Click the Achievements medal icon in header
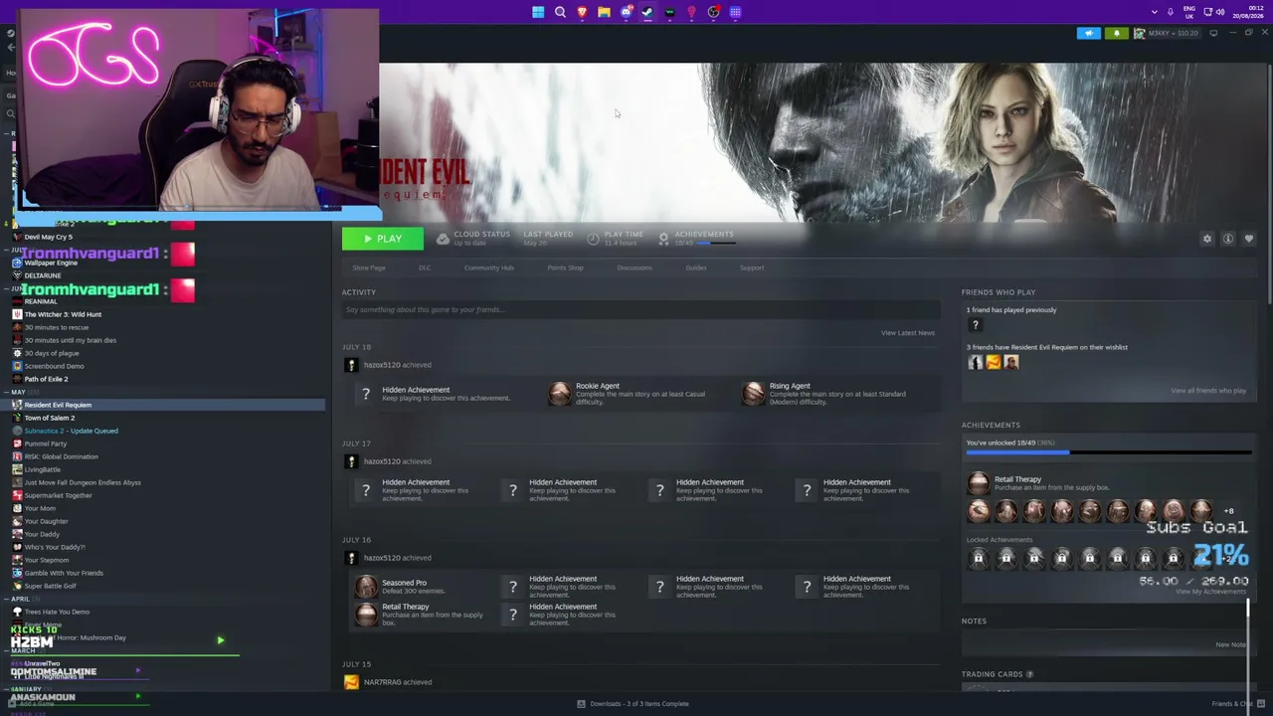 [663, 239]
